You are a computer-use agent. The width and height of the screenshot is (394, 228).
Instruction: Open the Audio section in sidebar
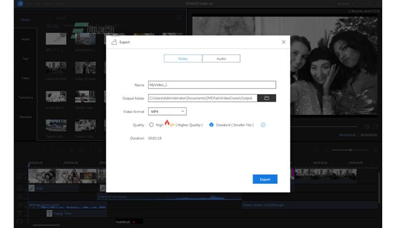25,39
